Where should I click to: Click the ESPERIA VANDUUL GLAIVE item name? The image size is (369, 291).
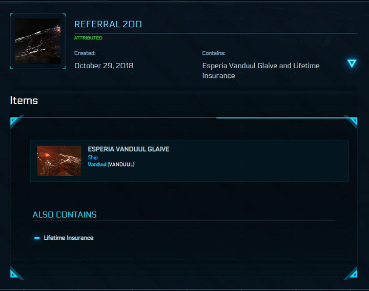tap(129, 149)
